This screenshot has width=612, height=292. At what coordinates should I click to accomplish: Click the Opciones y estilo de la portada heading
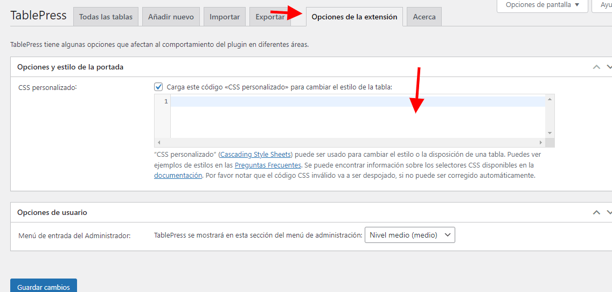click(70, 67)
